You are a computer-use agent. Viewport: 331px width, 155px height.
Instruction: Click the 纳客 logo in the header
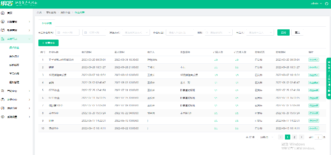pos(7,3)
